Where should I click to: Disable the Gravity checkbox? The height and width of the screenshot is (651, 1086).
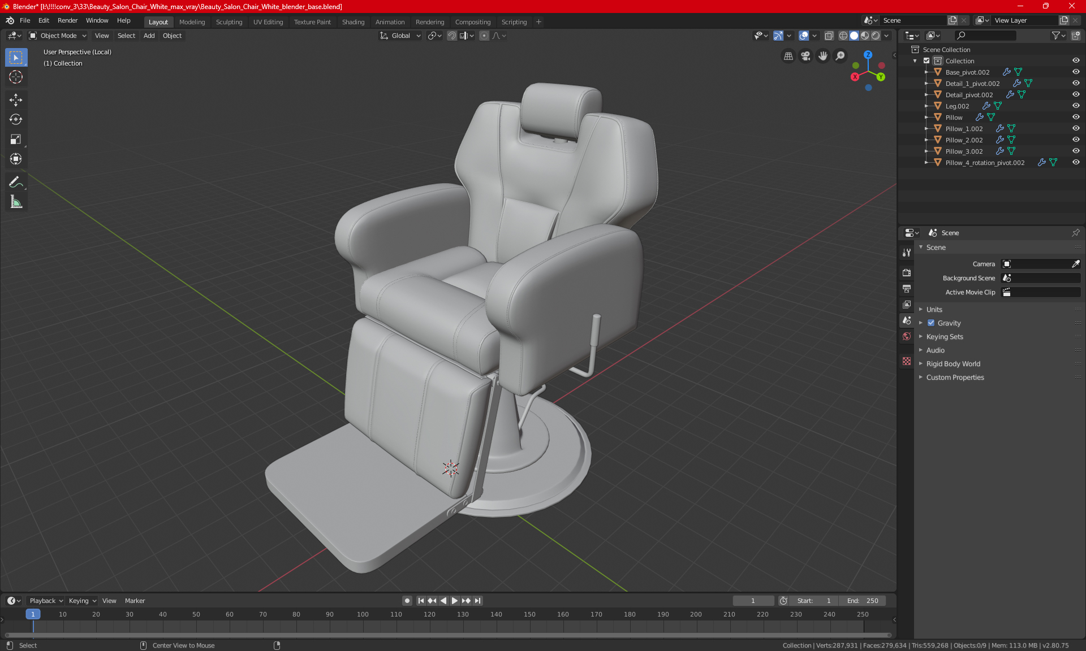[x=931, y=323]
